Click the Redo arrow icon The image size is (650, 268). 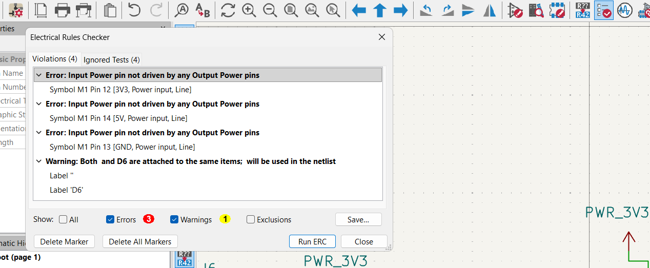click(156, 10)
